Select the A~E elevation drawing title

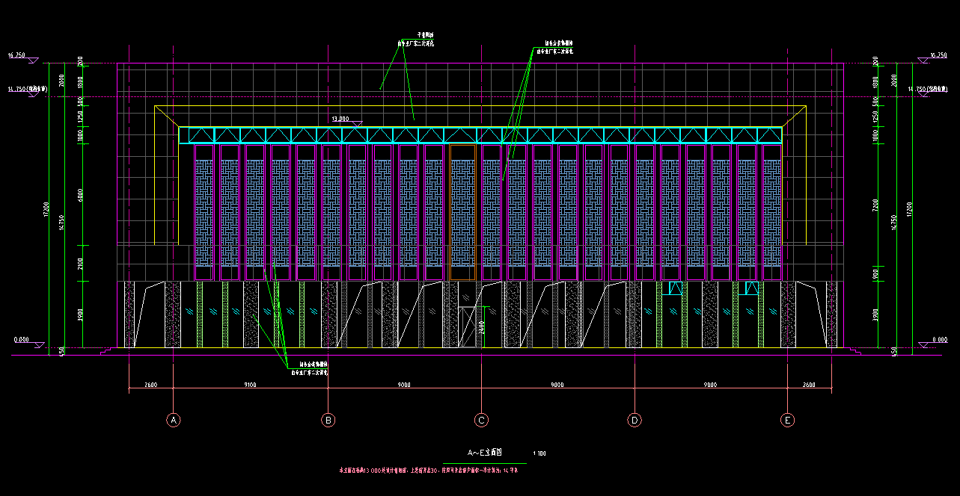pos(484,453)
